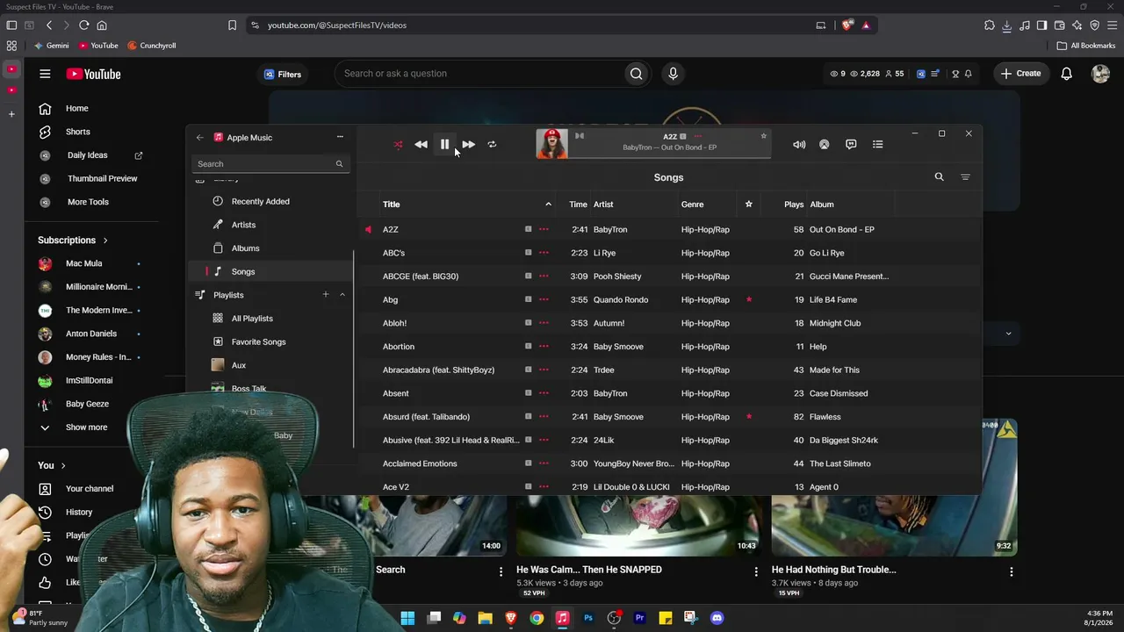The image size is (1124, 632).
Task: Open More Tools in YouTube sidebar
Action: [87, 202]
